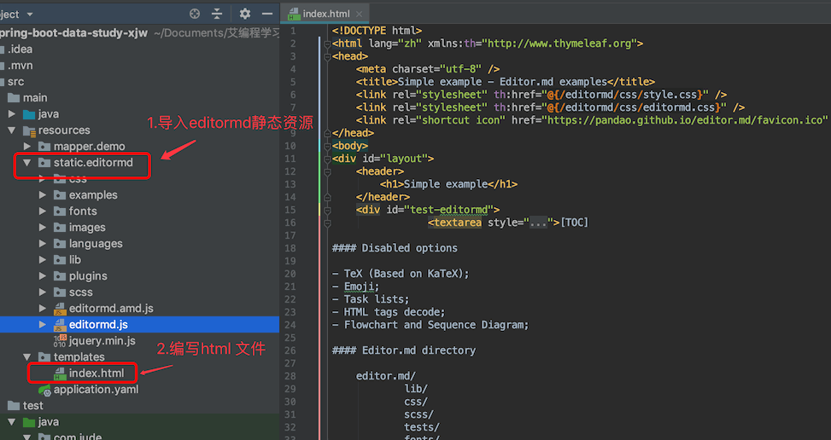
Task: Fold the html tag at line 2
Action: coord(327,43)
